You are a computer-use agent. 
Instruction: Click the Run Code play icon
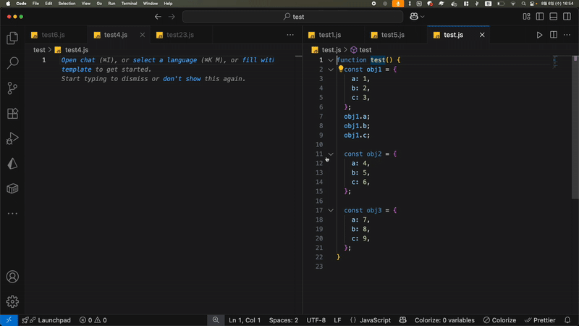(x=539, y=35)
